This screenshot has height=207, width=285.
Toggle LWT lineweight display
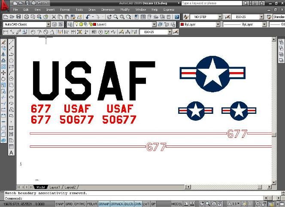point(146,204)
